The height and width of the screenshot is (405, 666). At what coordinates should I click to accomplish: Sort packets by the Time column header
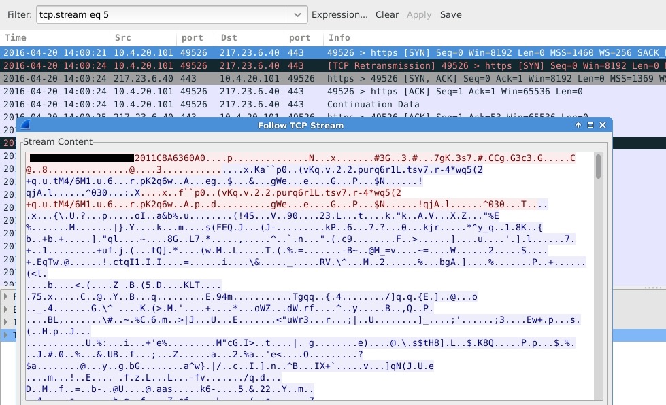tap(16, 38)
